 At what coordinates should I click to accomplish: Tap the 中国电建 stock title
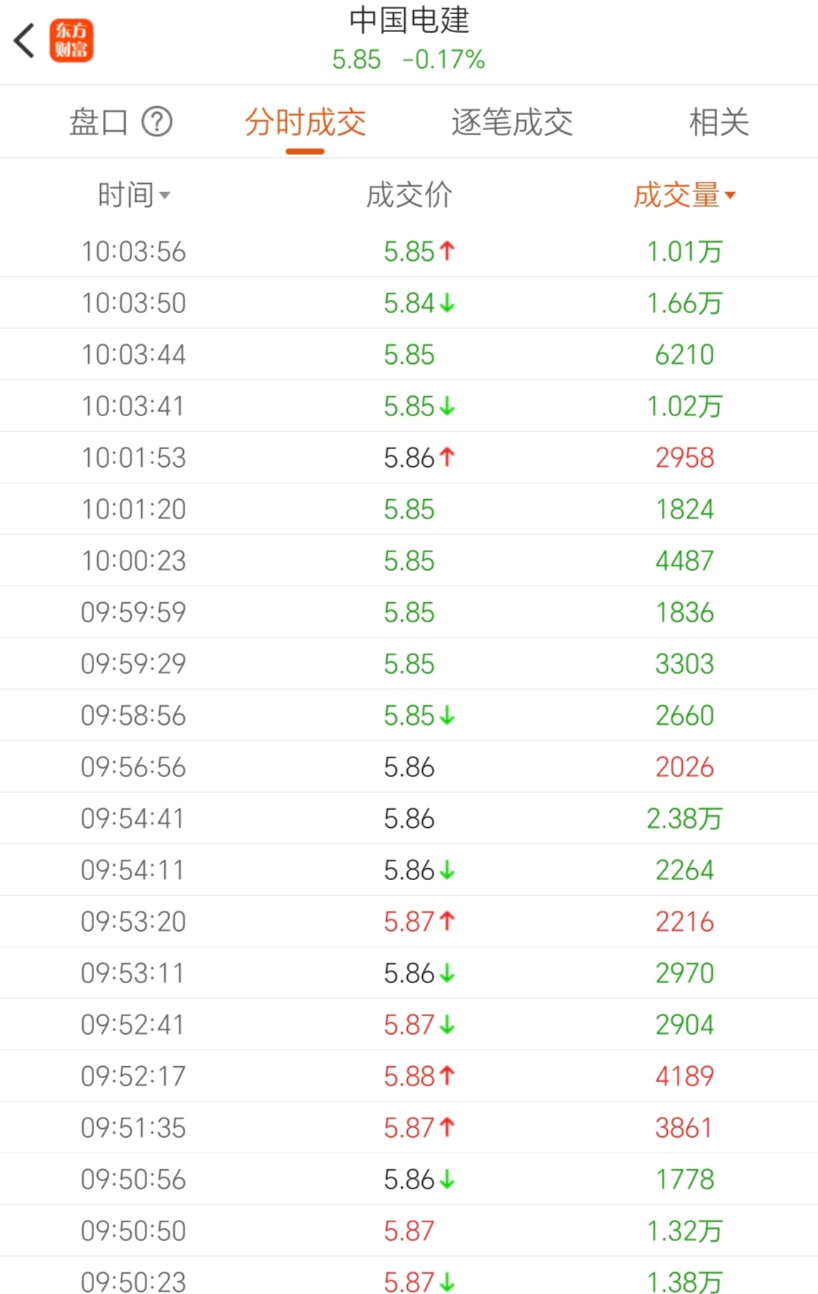[409, 20]
